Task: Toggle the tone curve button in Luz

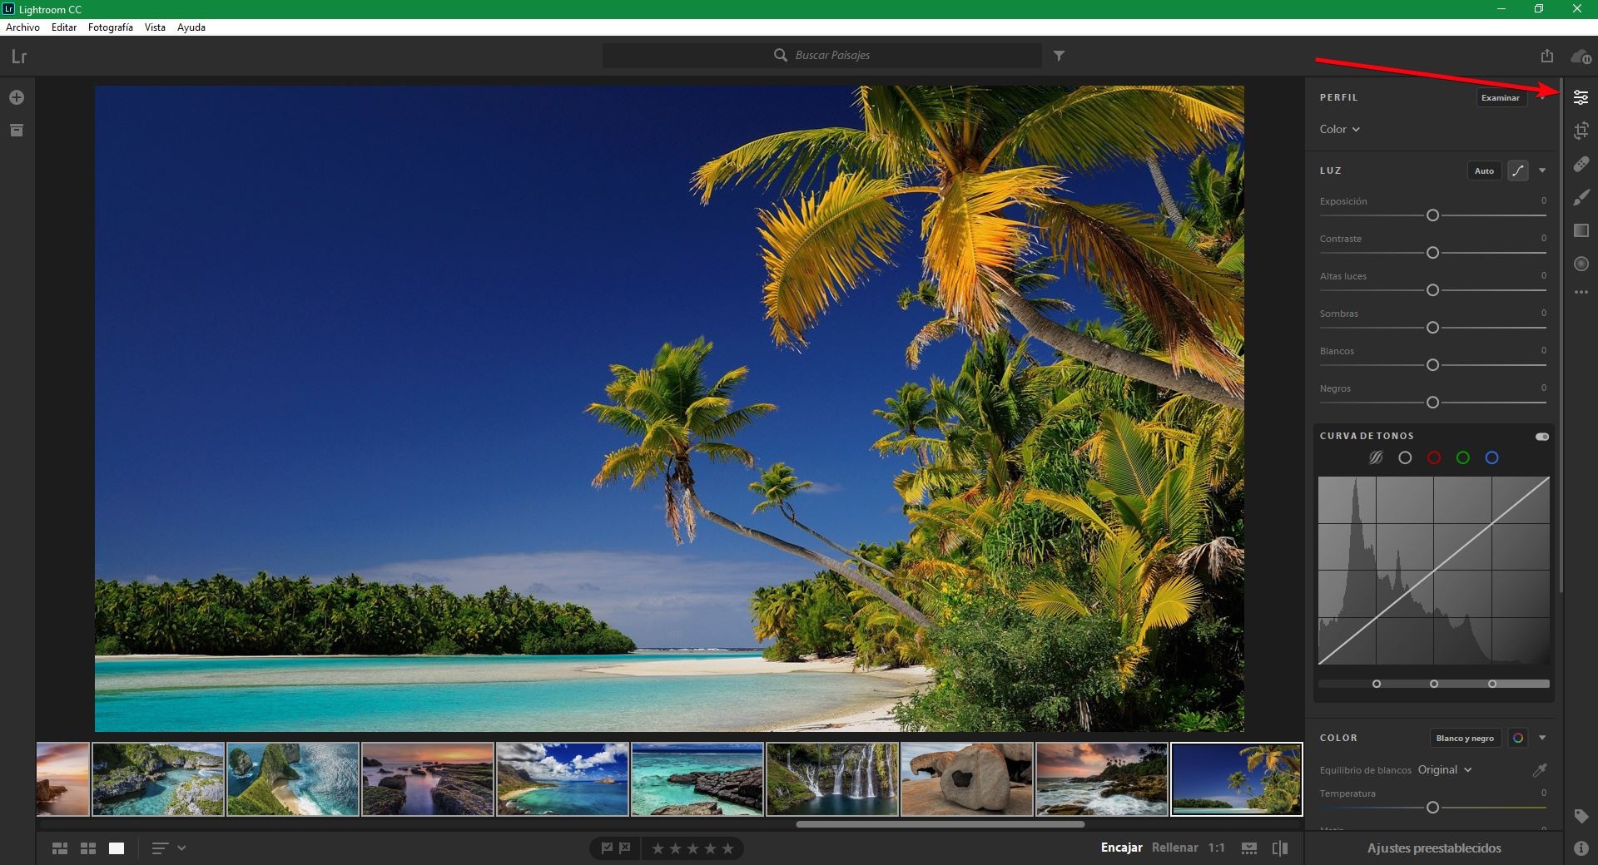Action: click(1518, 171)
